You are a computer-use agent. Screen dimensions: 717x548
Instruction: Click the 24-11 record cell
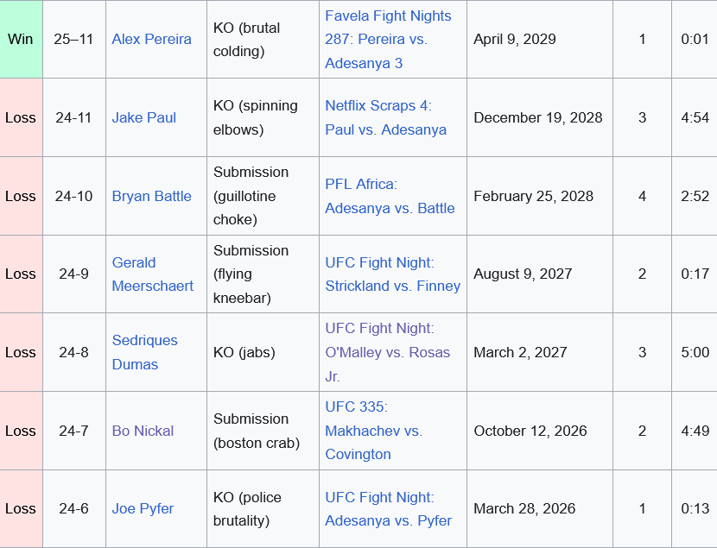click(x=73, y=118)
